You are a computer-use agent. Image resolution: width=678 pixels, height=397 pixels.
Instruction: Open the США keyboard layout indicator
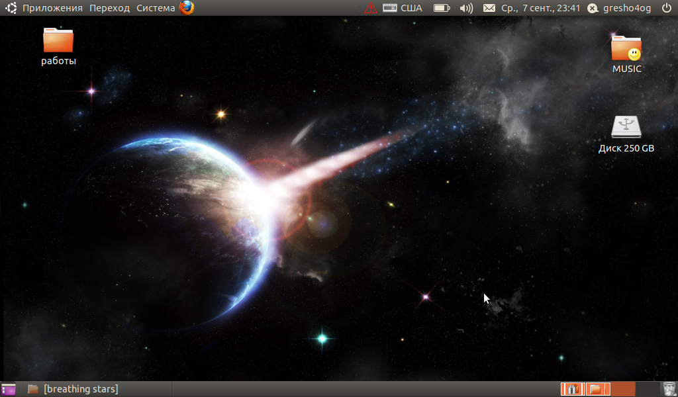coord(403,8)
